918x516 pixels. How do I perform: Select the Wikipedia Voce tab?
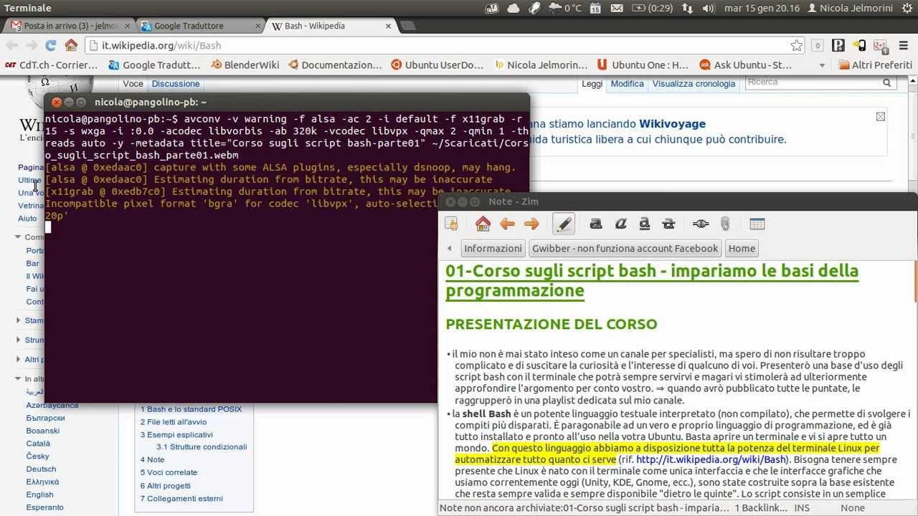[133, 84]
